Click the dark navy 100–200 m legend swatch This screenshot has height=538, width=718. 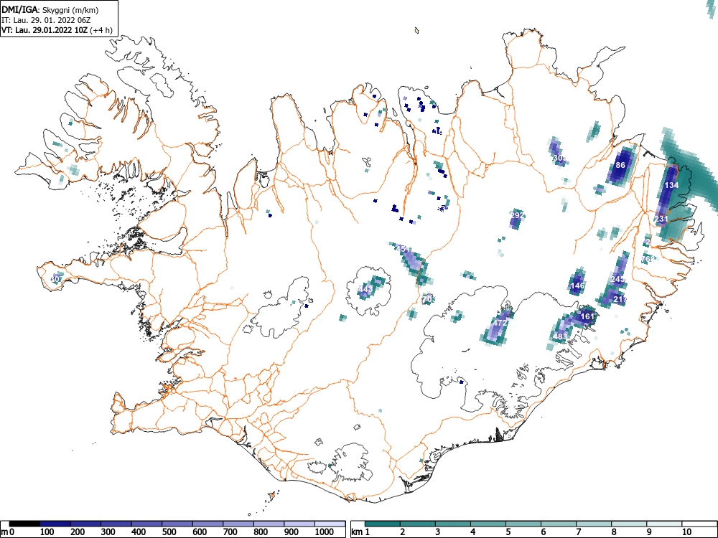pyautogui.click(x=55, y=524)
